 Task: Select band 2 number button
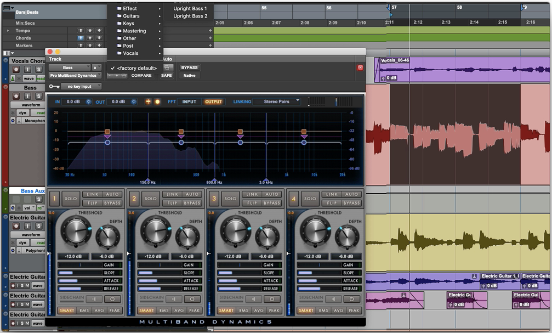click(134, 199)
